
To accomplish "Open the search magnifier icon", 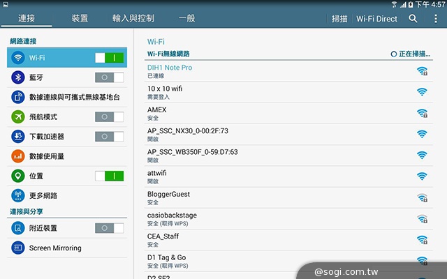I will 413,19.
